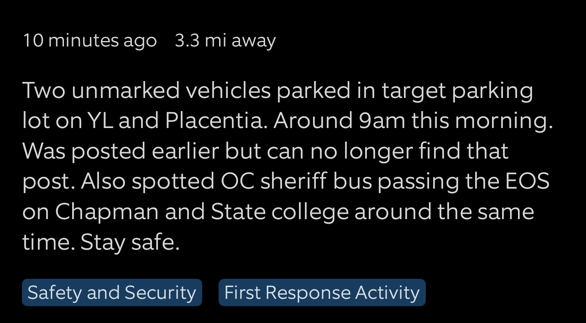This screenshot has height=323, width=586.
Task: Tap the First Response Activity tag
Action: tap(322, 292)
